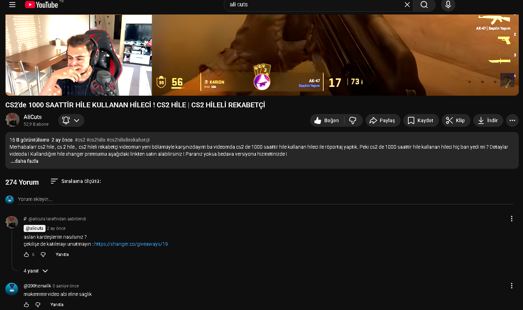Reply to pinned comment with Yanıtla
Screen dimensions: 523x310
pos(62,255)
